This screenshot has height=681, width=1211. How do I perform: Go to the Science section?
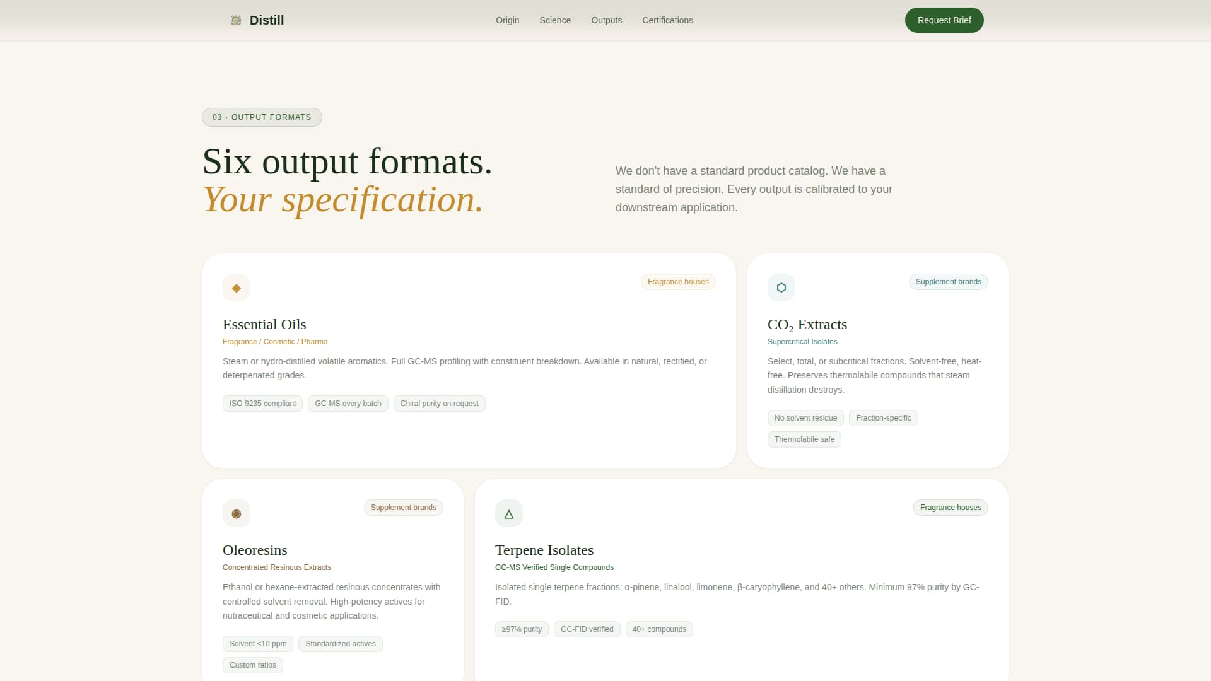pyautogui.click(x=555, y=20)
